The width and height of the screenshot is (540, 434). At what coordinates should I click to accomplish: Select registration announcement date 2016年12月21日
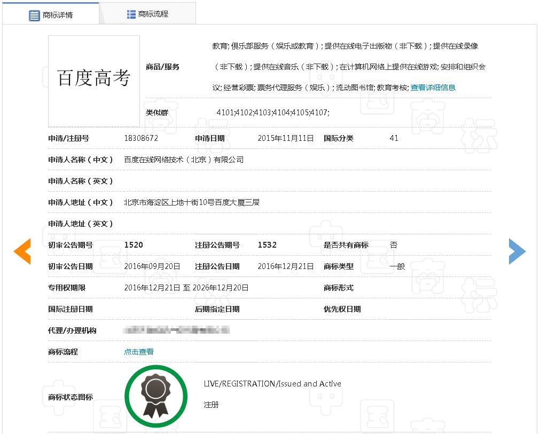[286, 266]
